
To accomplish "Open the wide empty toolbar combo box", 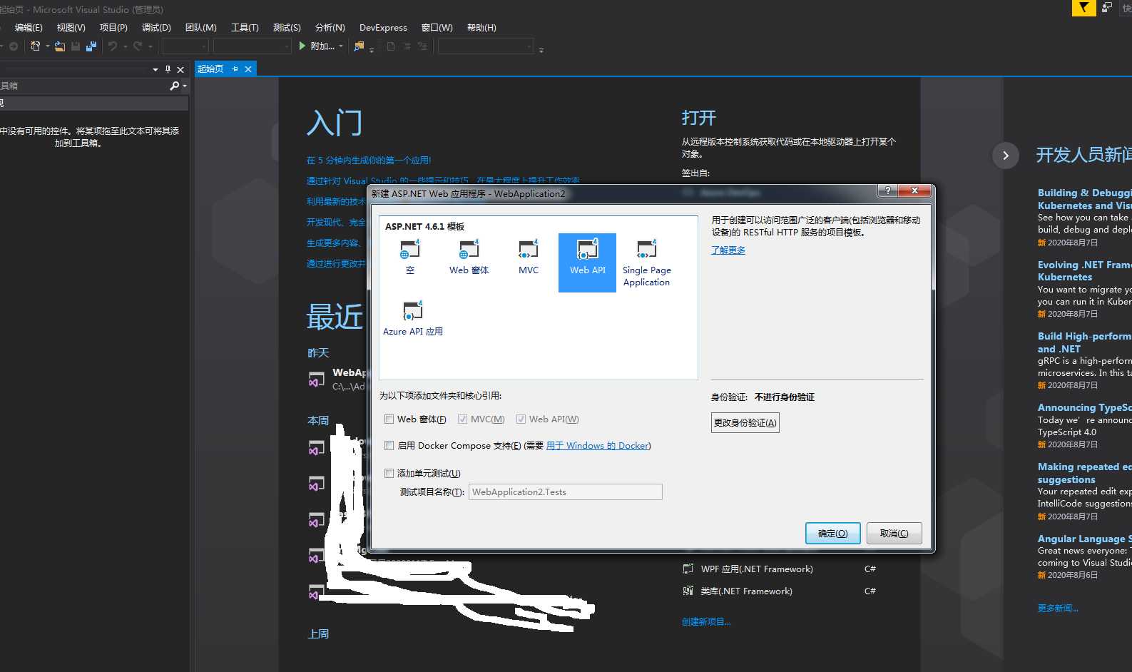I will [486, 46].
